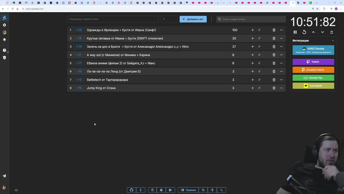The width and height of the screenshot is (344, 194).
Task: Open the layers stack icon in sidebar
Action: point(4,40)
